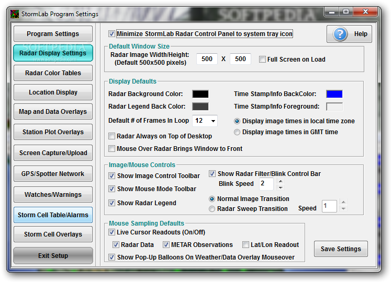Select Storm Cell Overlays section
The height and width of the screenshot is (283, 392).
(x=53, y=234)
